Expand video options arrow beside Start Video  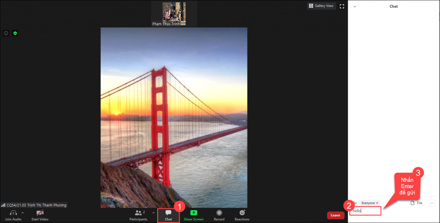coord(50,213)
